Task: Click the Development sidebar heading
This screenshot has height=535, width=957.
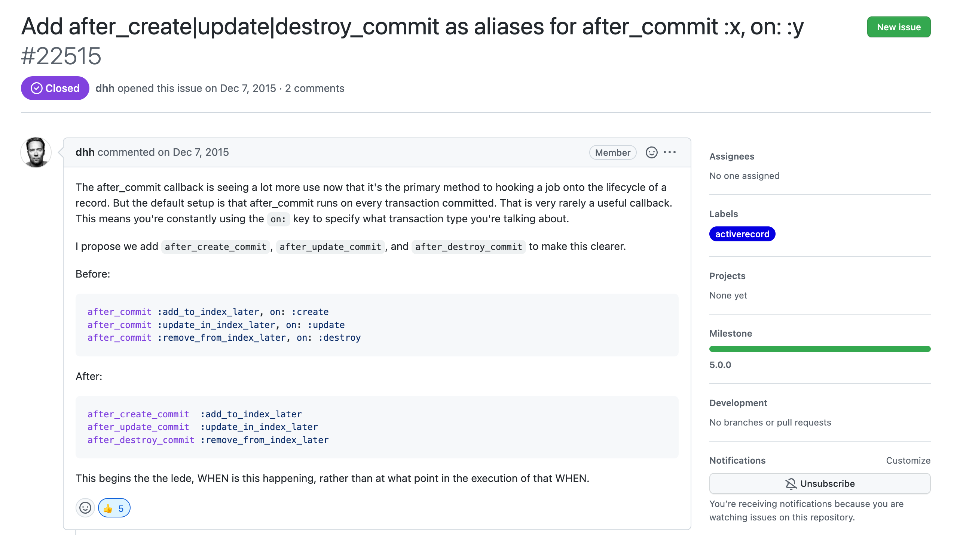Action: [738, 403]
